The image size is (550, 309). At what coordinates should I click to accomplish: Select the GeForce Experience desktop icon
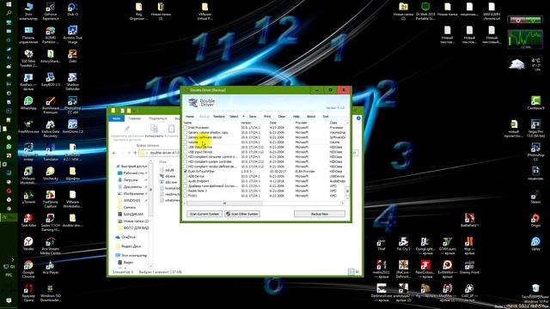[x=51, y=11]
